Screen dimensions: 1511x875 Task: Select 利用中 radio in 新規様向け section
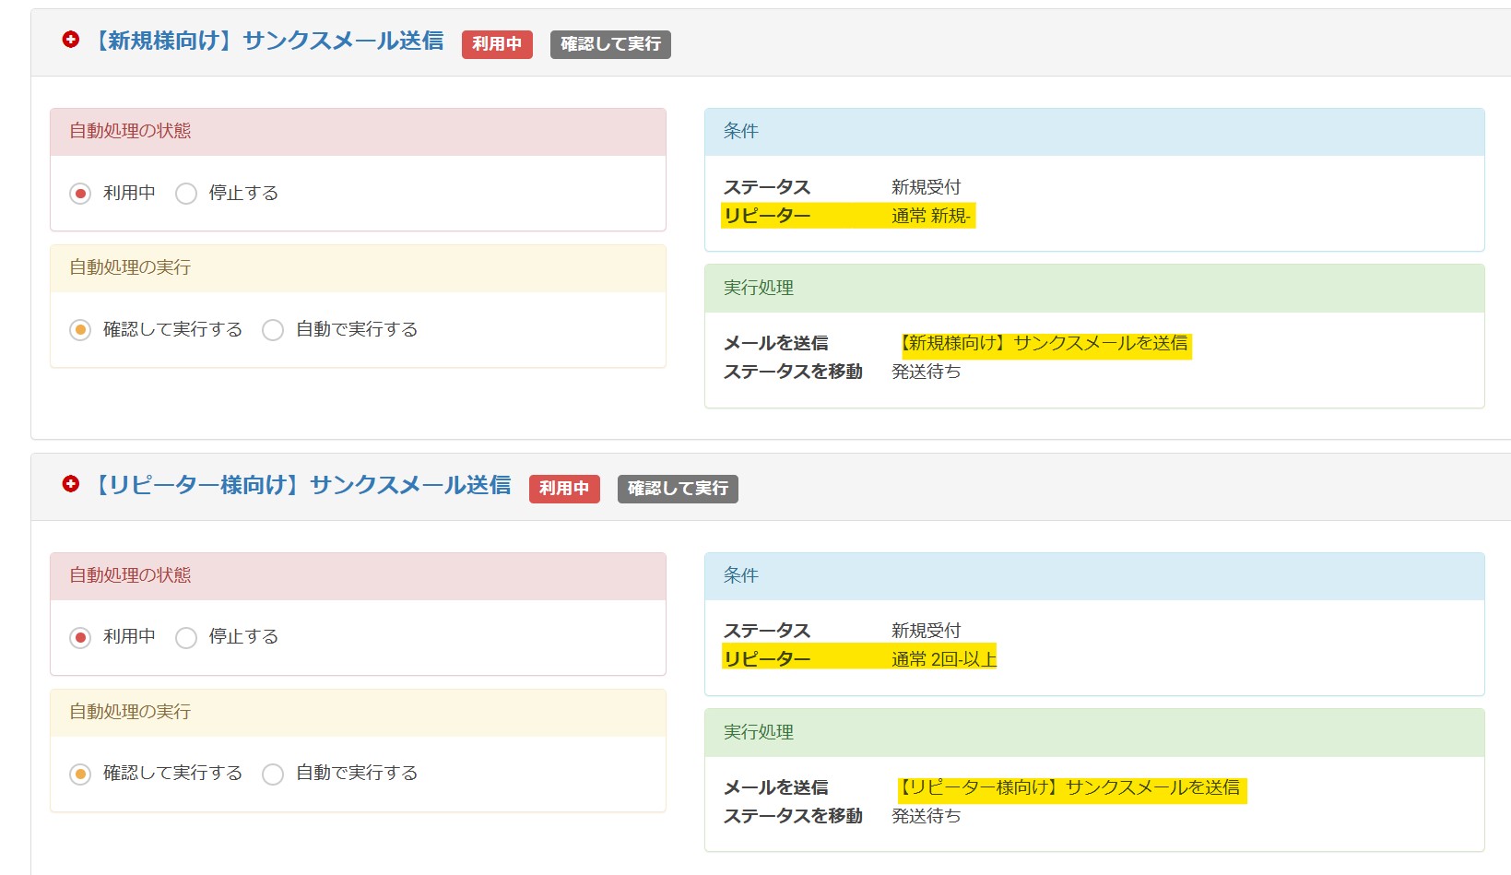pyautogui.click(x=80, y=194)
